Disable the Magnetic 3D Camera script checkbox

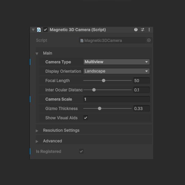[46, 30]
